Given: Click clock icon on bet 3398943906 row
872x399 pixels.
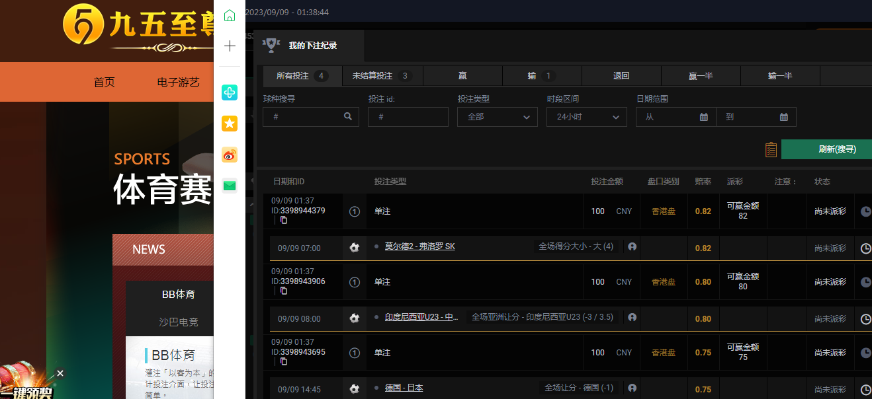Looking at the screenshot, I should point(866,282).
